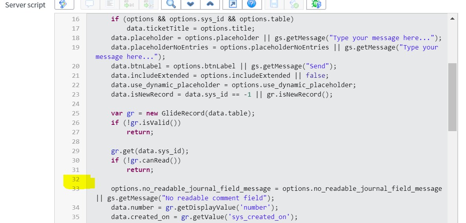Click the find previous up-chevron icon
The height and width of the screenshot is (223, 466).
tap(210, 4)
